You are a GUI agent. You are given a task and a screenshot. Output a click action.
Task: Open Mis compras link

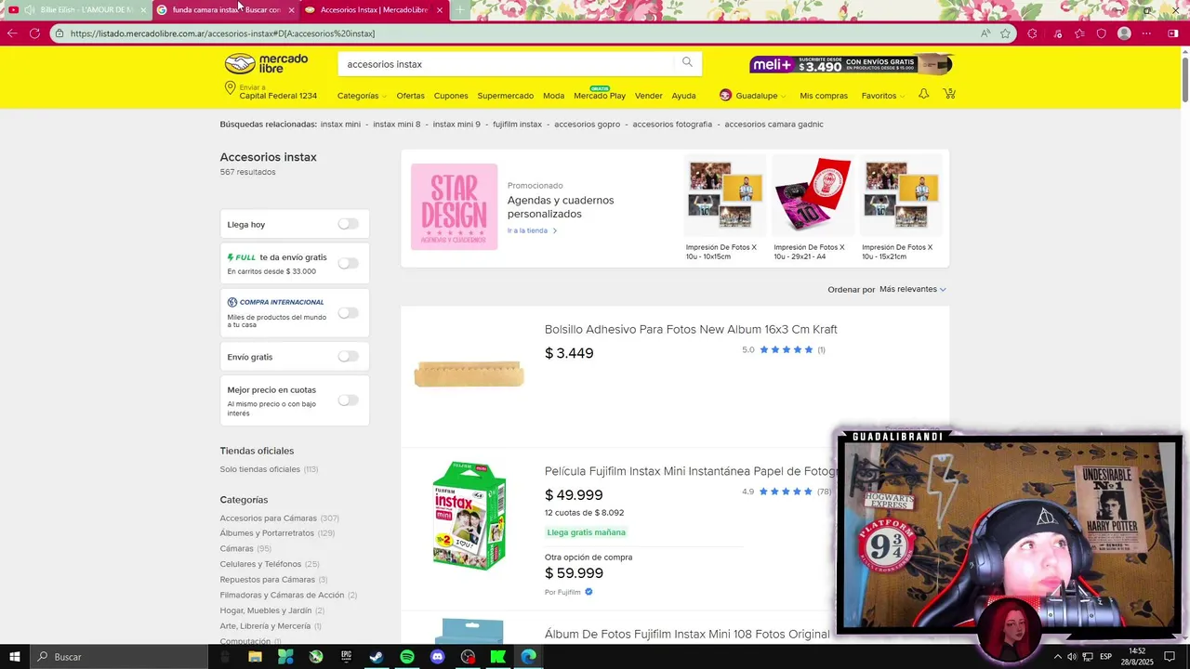point(823,96)
